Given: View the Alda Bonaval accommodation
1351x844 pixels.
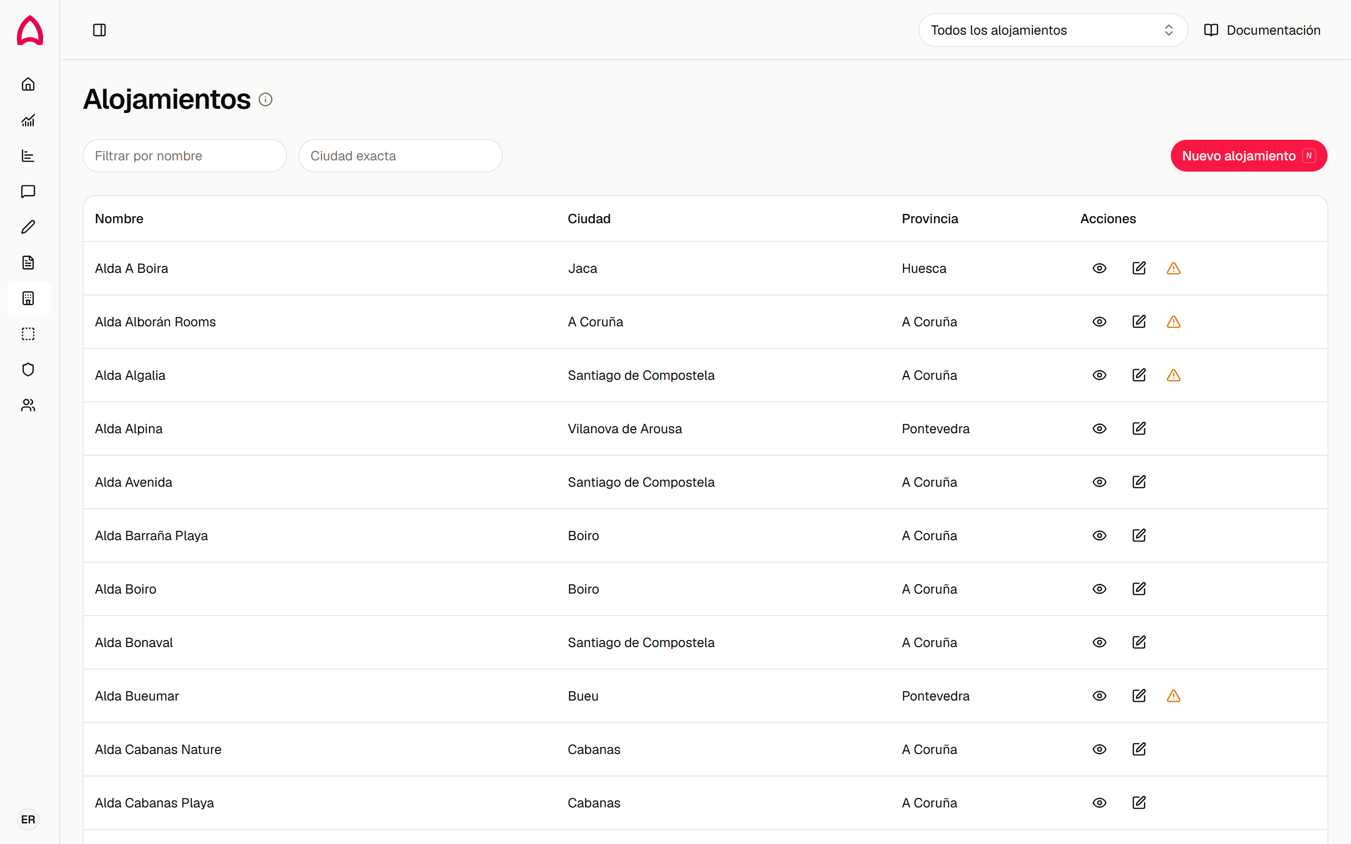Looking at the screenshot, I should tap(1099, 642).
